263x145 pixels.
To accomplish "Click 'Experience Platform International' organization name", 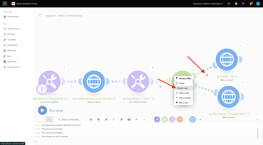I will point(208,4).
